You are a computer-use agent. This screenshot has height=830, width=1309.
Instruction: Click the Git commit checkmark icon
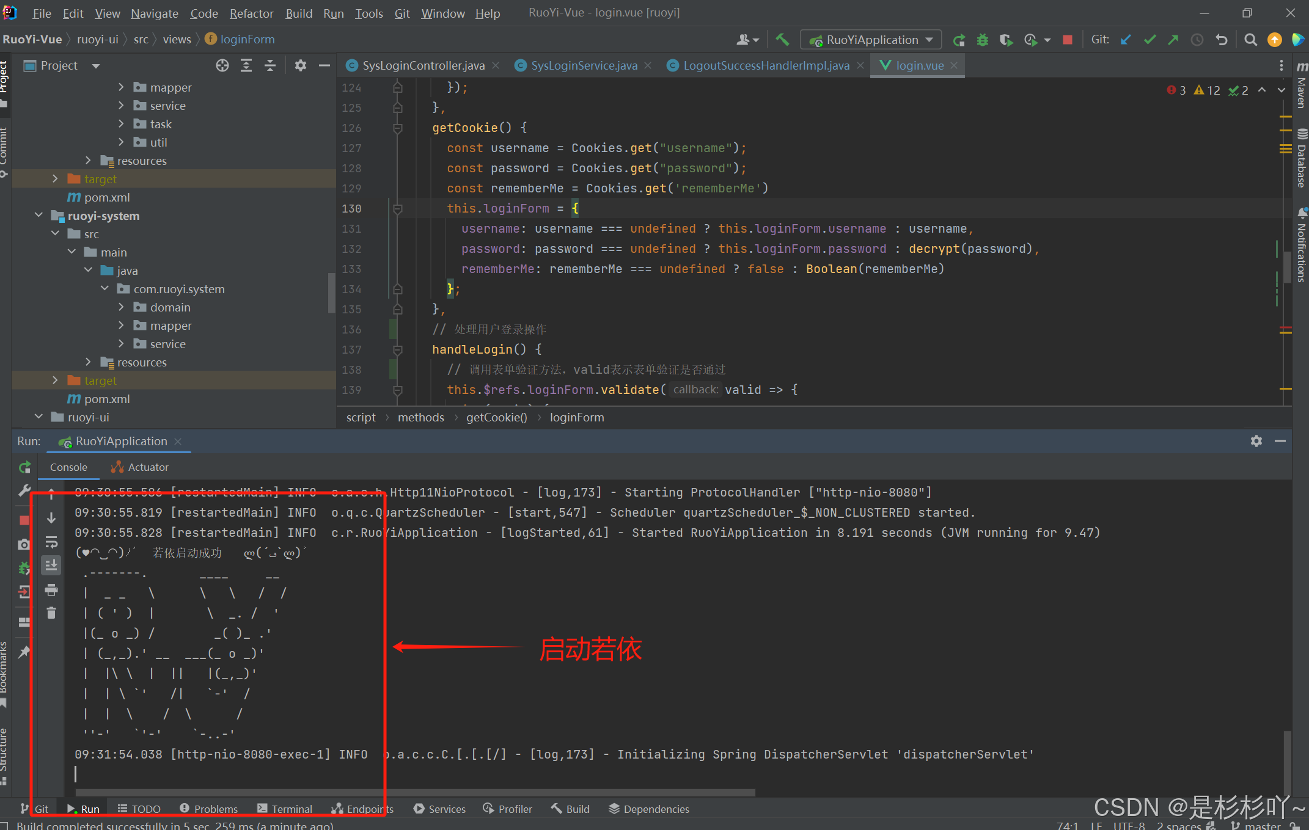[x=1149, y=40]
